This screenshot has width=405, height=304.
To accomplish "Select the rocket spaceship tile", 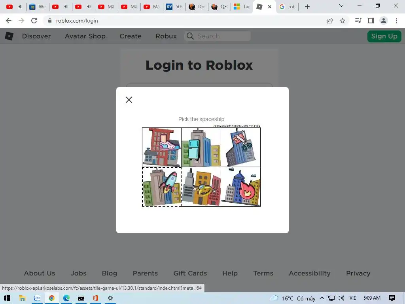I will (x=162, y=187).
